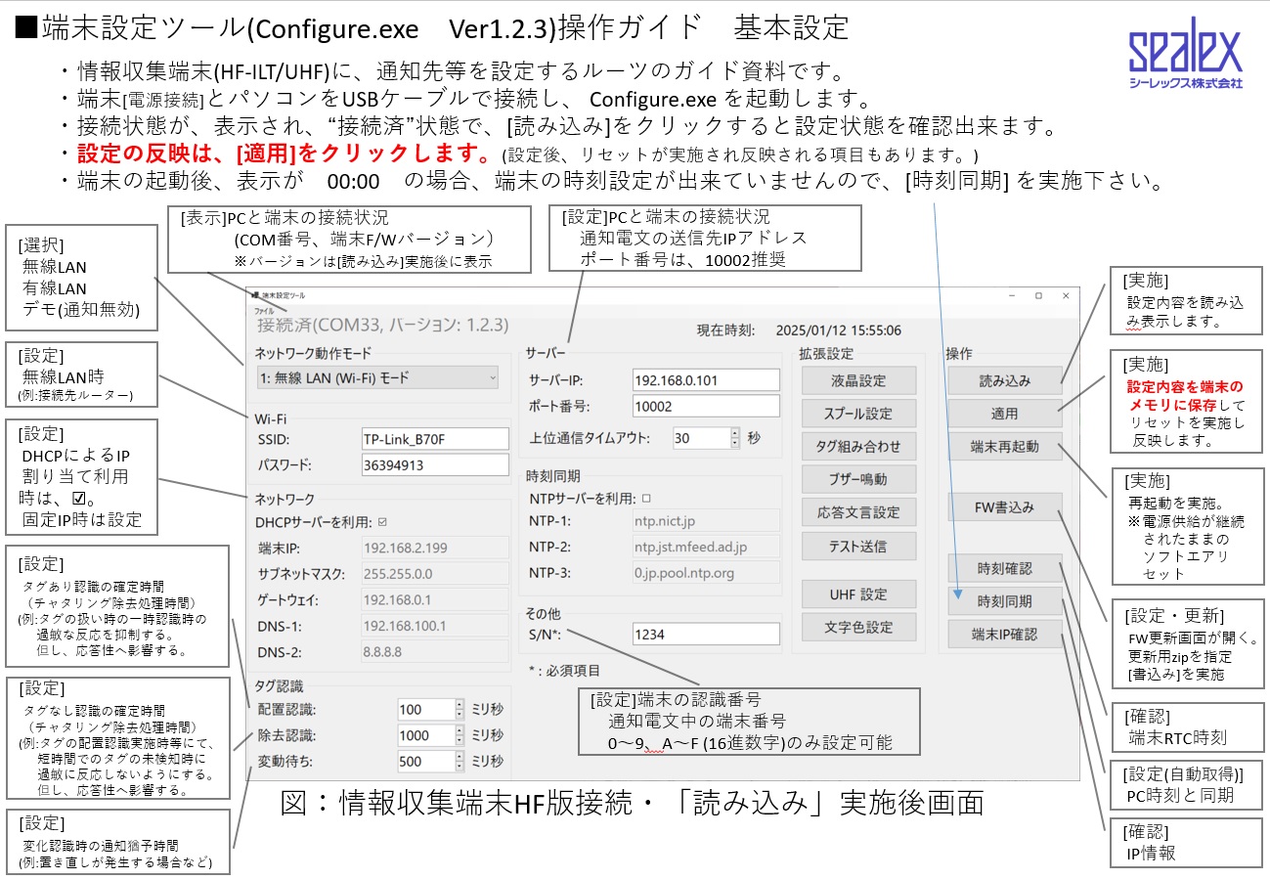The height and width of the screenshot is (880, 1270).
Task: Click the 読み込み button
Action: (x=1004, y=380)
